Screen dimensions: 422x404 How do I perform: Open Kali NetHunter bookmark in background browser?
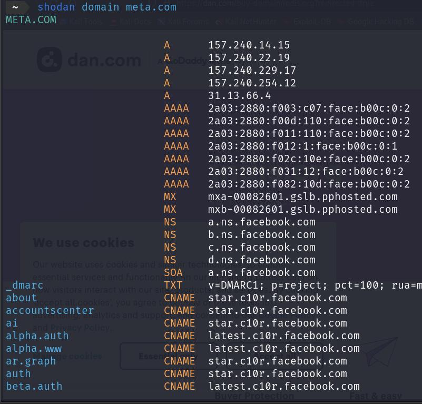[x=247, y=22]
